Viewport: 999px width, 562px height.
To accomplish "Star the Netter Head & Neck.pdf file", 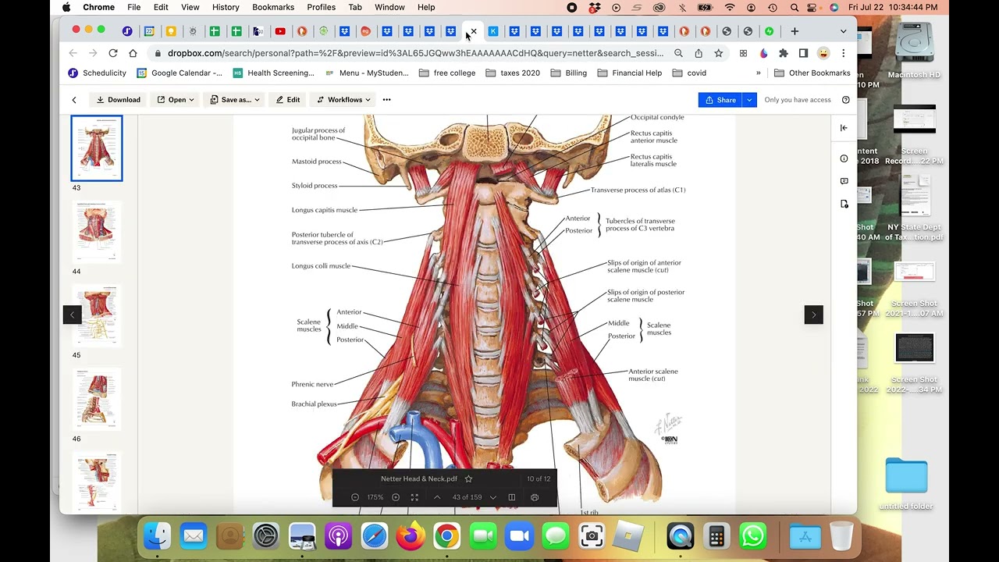I will 468,478.
